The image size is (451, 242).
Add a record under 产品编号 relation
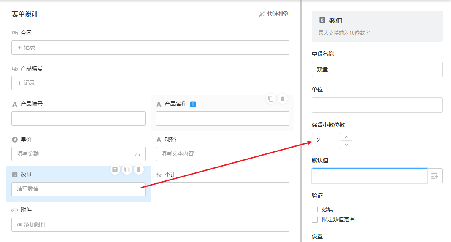[x=150, y=83]
